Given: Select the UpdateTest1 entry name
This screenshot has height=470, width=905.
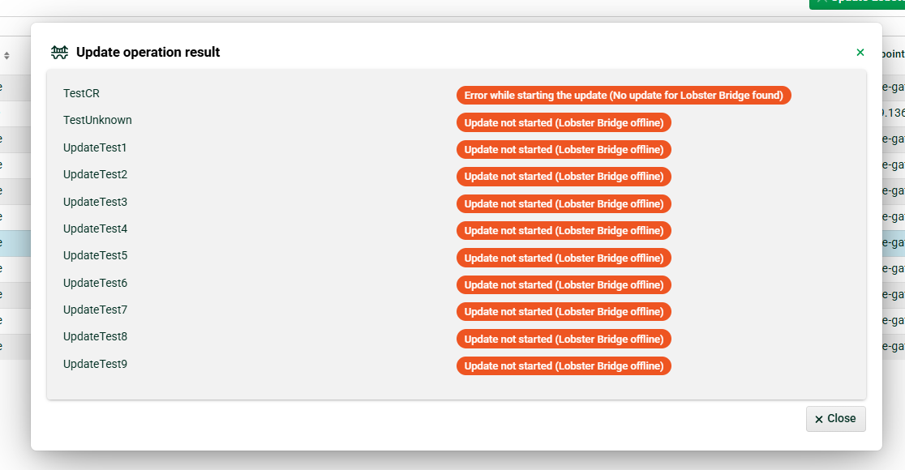Looking at the screenshot, I should coord(95,148).
